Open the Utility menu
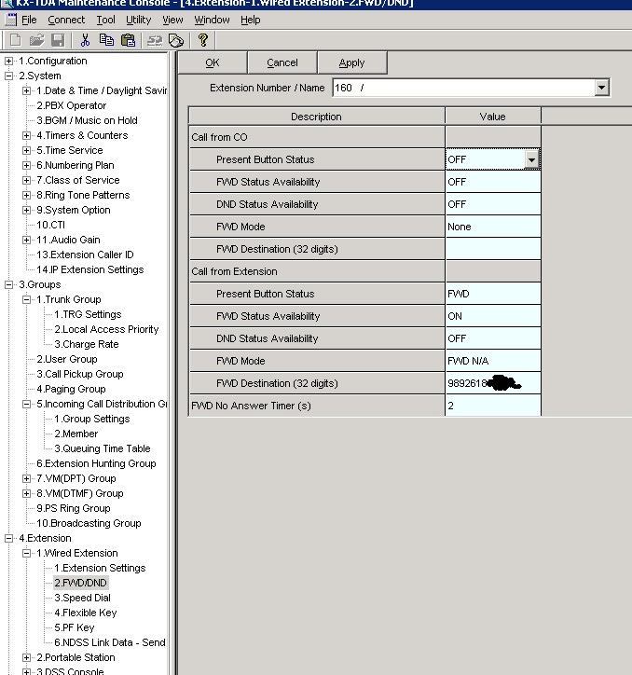This screenshot has height=675, width=632. tap(138, 20)
